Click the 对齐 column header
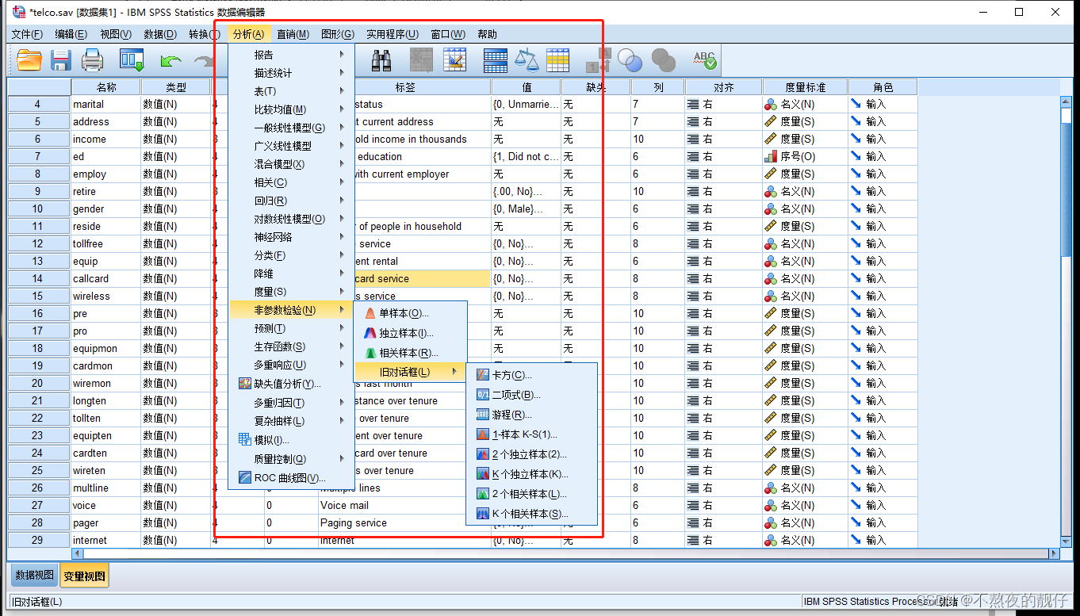 [723, 87]
